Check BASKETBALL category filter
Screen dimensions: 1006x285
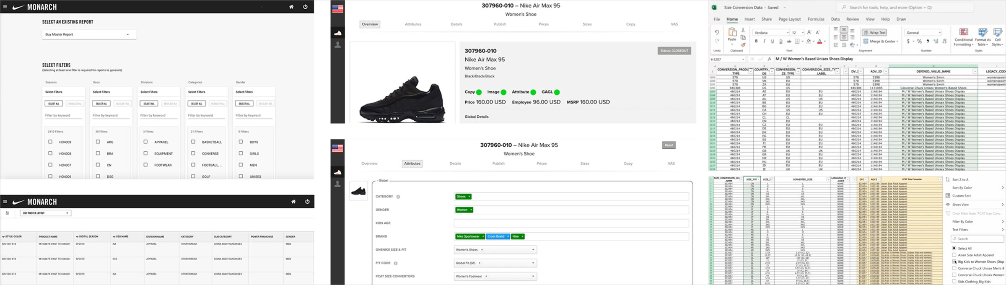pyautogui.click(x=193, y=142)
